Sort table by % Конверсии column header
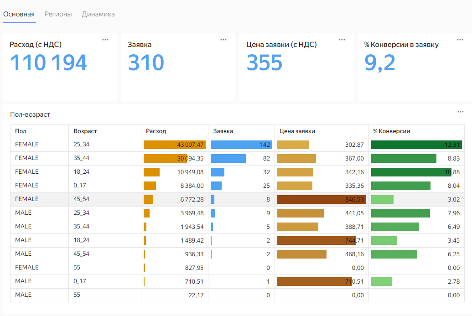472x316 pixels. pyautogui.click(x=391, y=131)
